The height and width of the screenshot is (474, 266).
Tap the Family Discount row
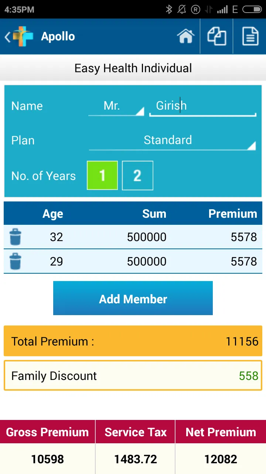tap(133, 375)
